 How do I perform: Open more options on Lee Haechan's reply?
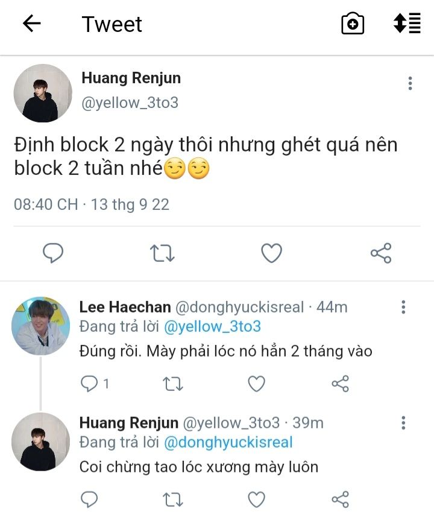pyautogui.click(x=403, y=308)
